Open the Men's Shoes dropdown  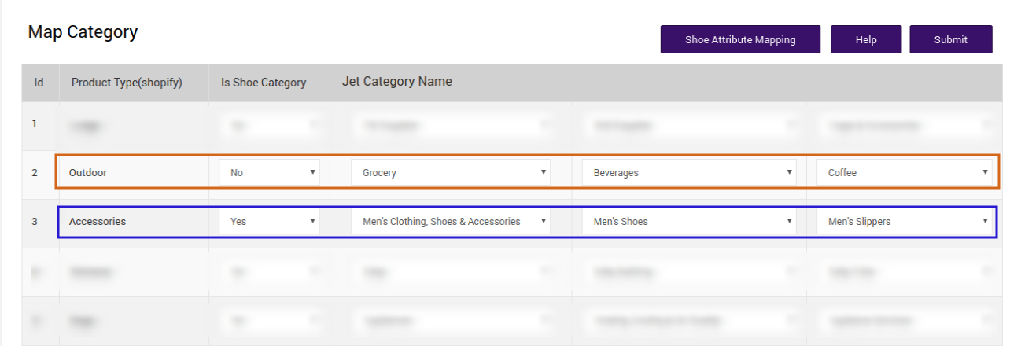click(689, 221)
